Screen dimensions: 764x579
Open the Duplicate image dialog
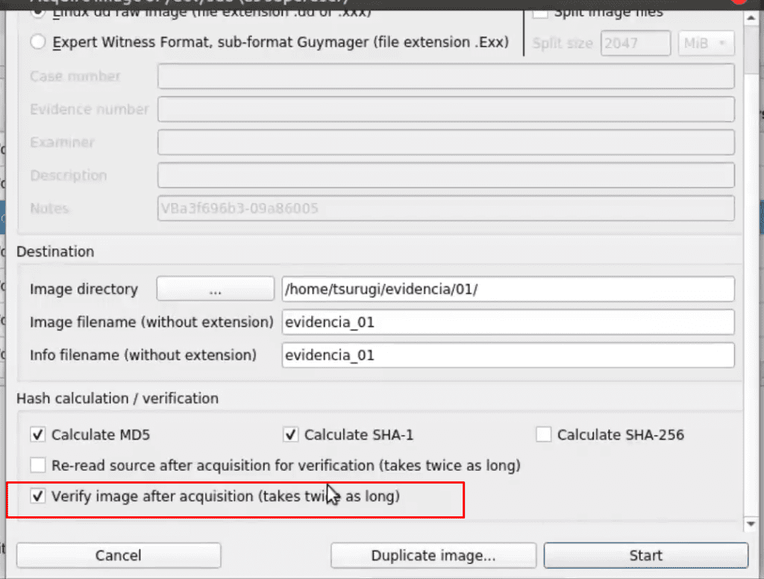pyautogui.click(x=433, y=555)
